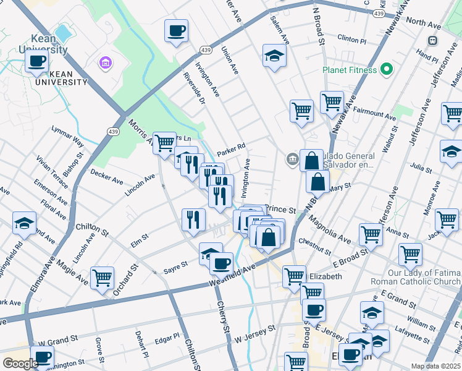Viewport: 462px width, 371px height.
Task: Select the shopping cart marker above Our Lady of Fatima
Action: click(x=411, y=255)
